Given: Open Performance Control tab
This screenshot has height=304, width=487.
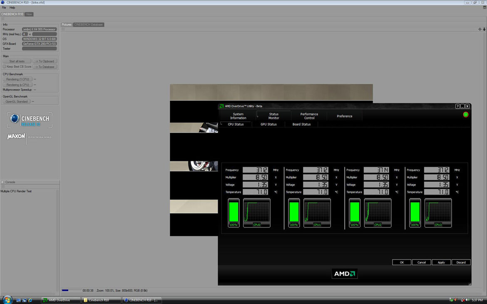Looking at the screenshot, I should click(x=309, y=116).
